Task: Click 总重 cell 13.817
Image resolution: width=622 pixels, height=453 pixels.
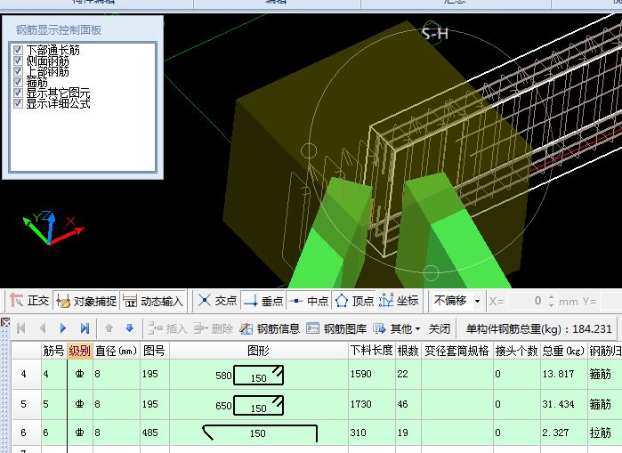Action: [563, 374]
